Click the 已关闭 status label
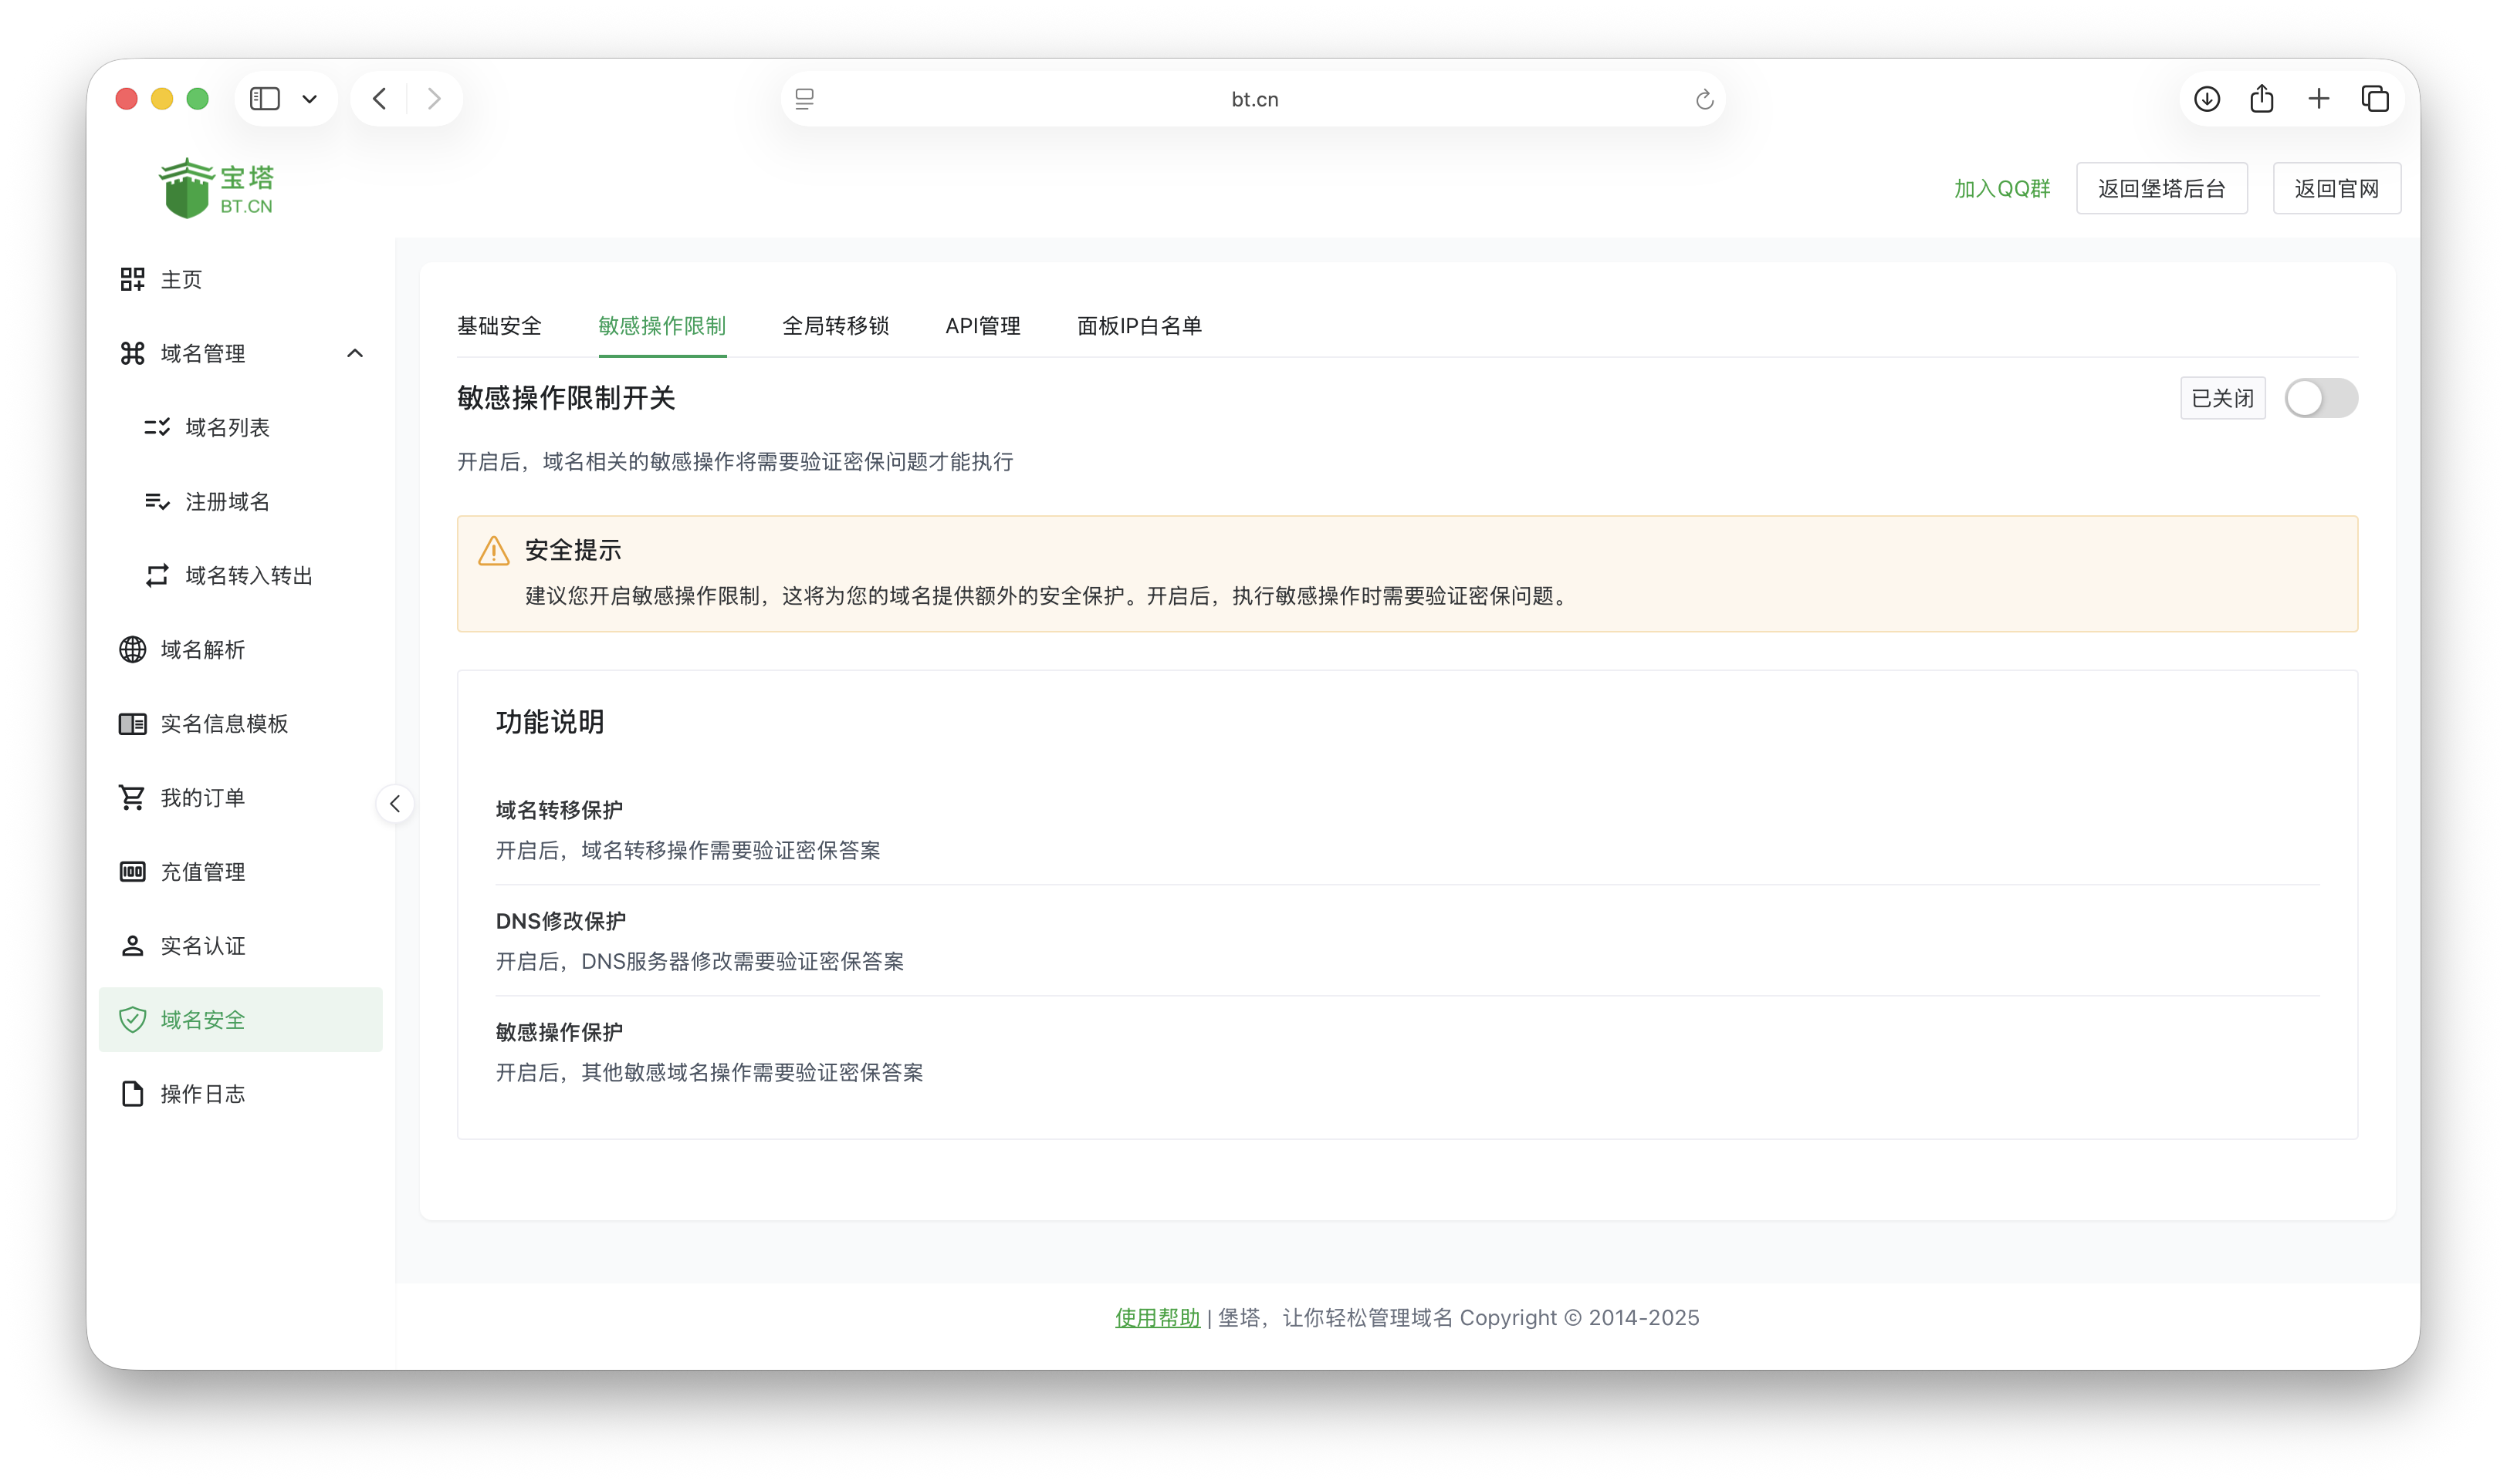This screenshot has height=1484, width=2507. coord(2222,397)
